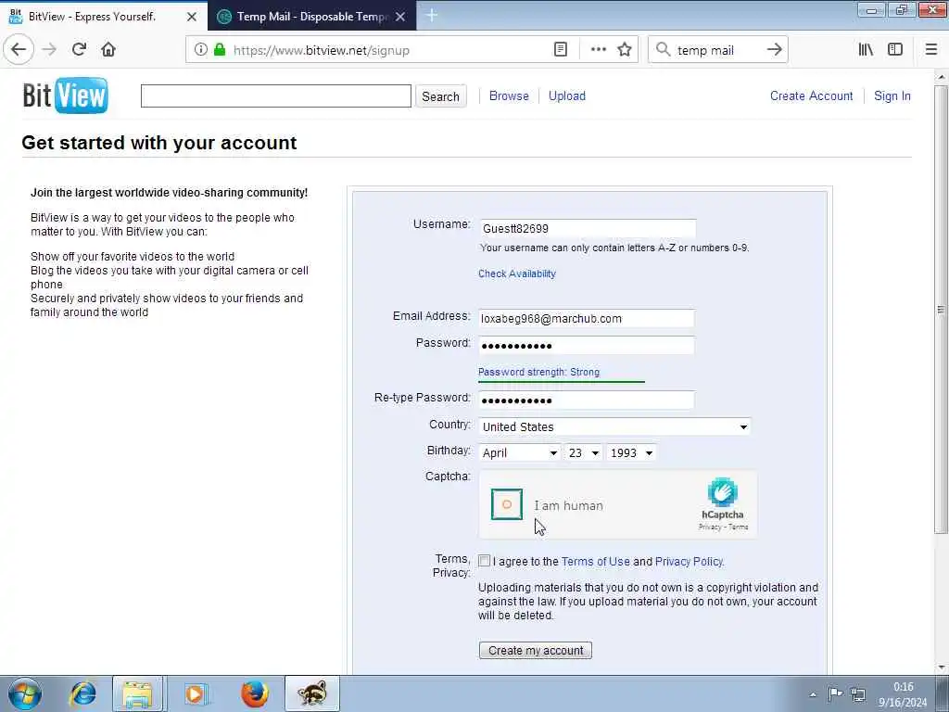Click the BitView logo
The width and height of the screenshot is (949, 712).
coord(66,95)
